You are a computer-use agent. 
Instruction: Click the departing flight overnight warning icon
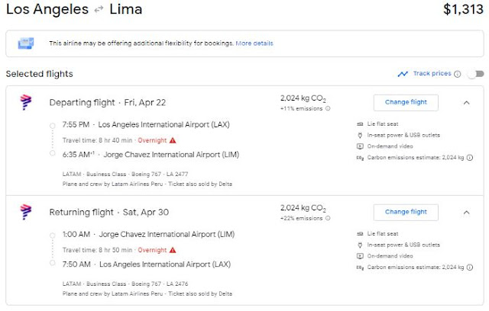coord(173,139)
